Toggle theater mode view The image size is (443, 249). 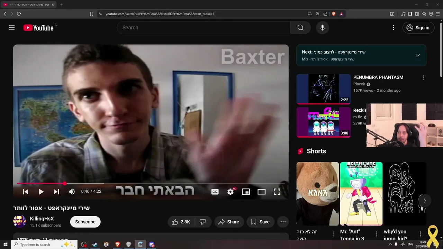tap(261, 192)
